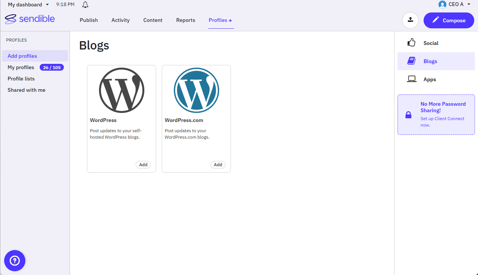The image size is (478, 275).
Task: Open the help question mark bubble
Action: coord(15,261)
